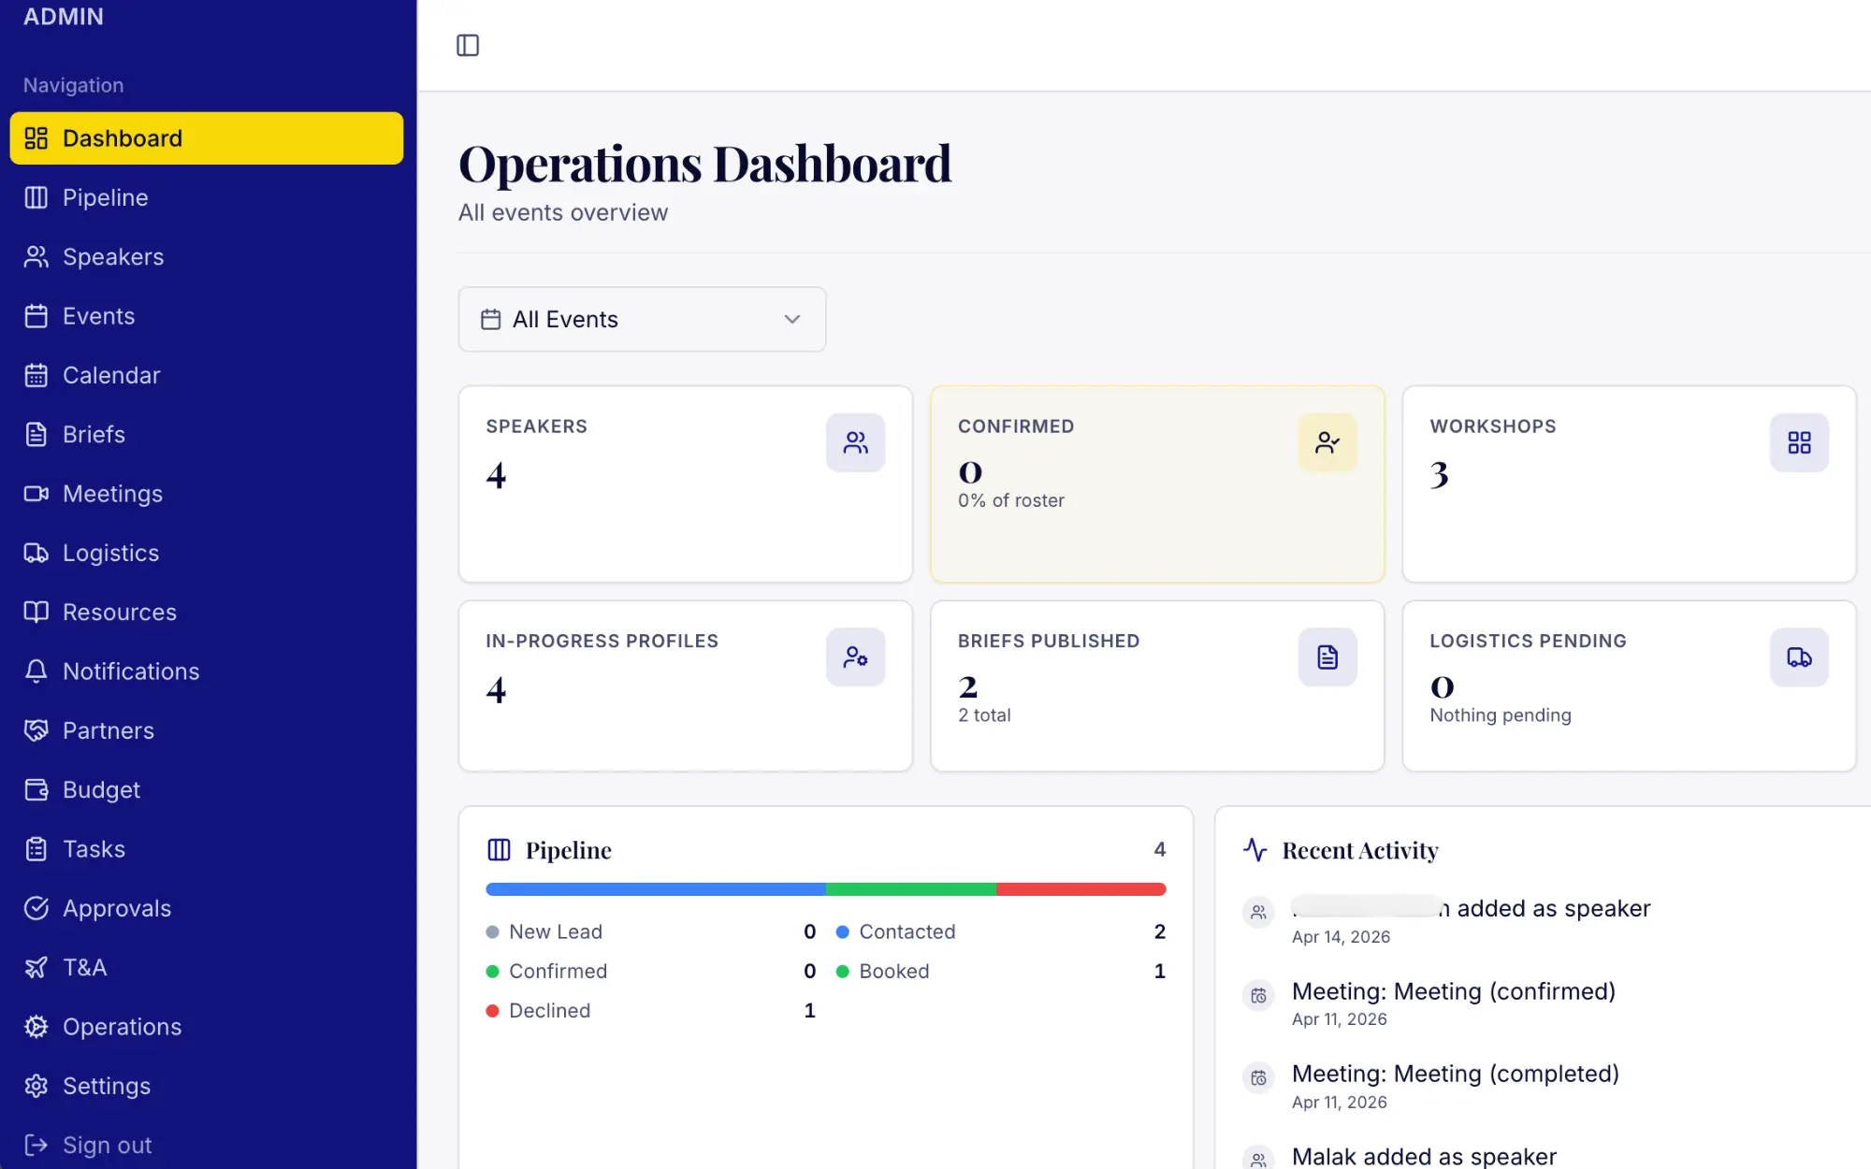The width and height of the screenshot is (1871, 1169).
Task: Click the Logistics truck icon in sidebar
Action: (x=36, y=553)
